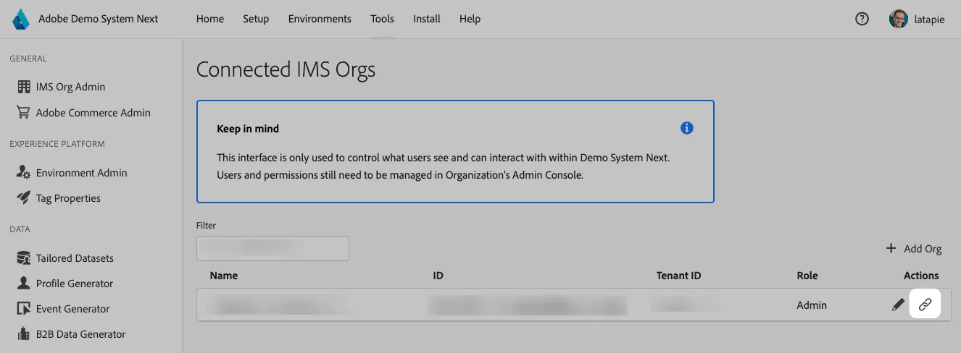Select Event Generator
The image size is (961, 353).
pos(72,309)
